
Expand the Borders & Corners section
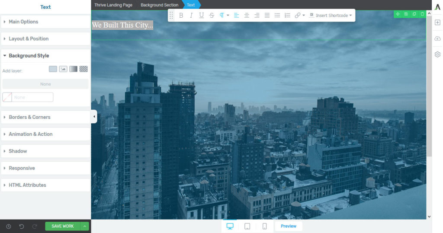[x=45, y=117]
